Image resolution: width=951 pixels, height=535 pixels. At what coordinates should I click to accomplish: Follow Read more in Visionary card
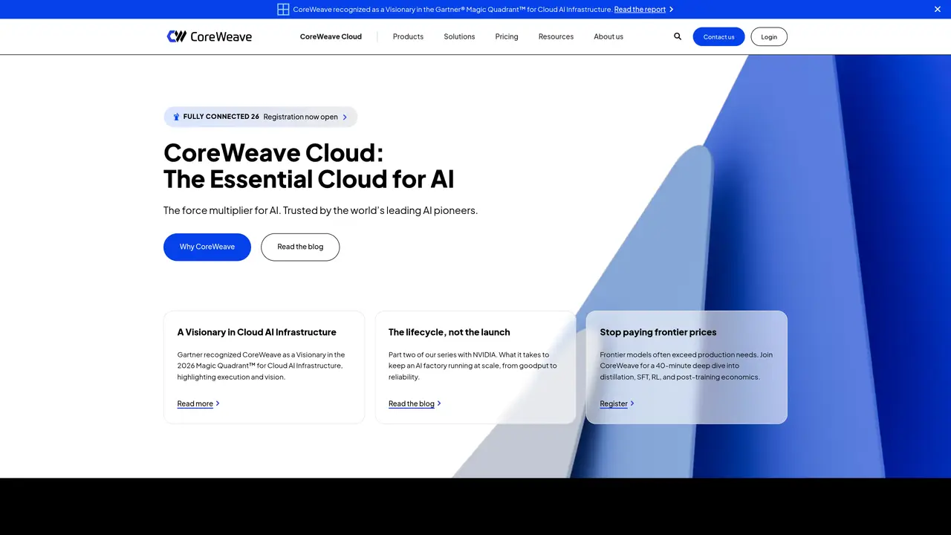tap(195, 403)
